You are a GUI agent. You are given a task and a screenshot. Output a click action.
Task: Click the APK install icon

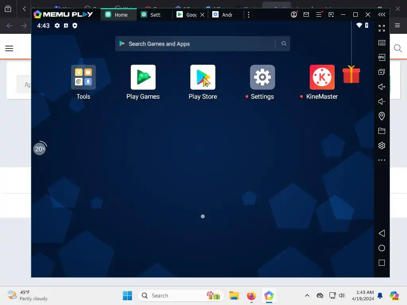tap(382, 57)
